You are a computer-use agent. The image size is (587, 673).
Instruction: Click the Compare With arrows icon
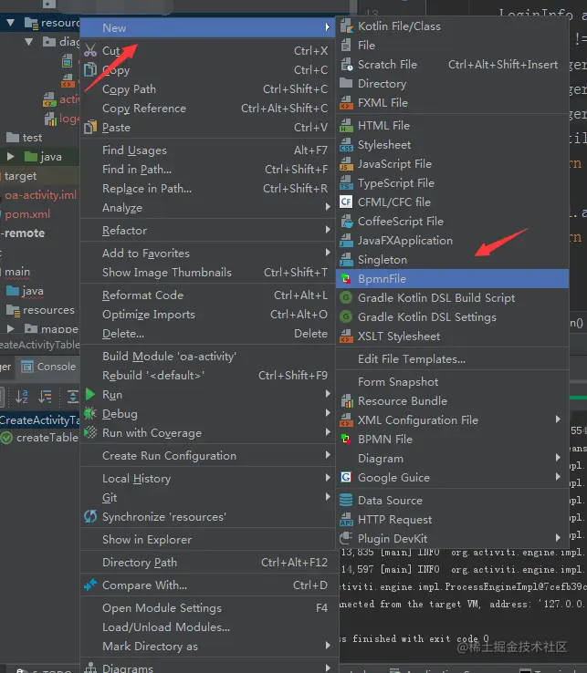90,585
